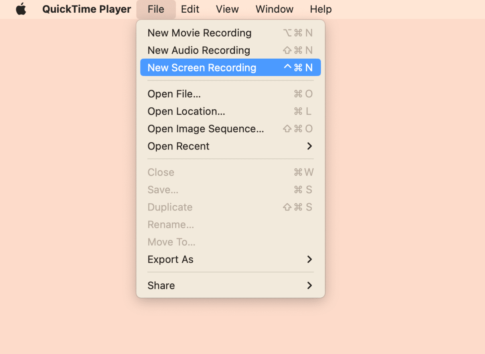This screenshot has width=485, height=354.
Task: Click the Share chevron arrow
Action: click(309, 285)
